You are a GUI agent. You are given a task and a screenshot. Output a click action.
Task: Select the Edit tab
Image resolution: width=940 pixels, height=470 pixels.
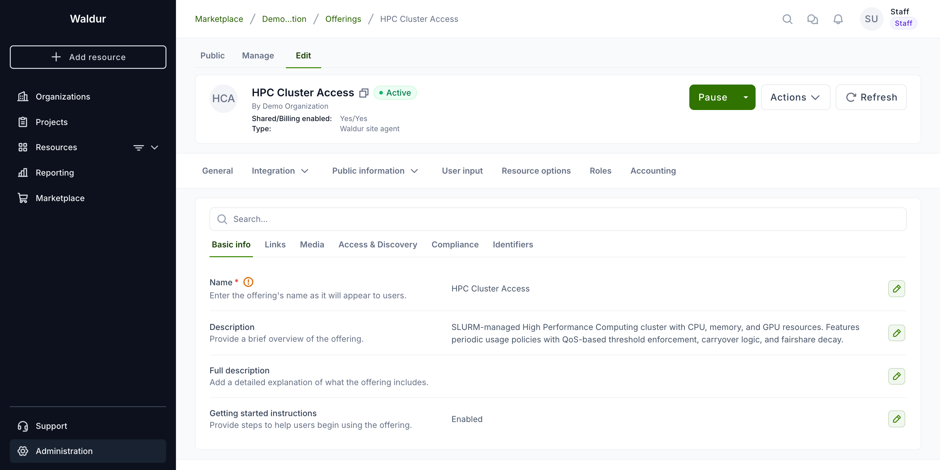tap(303, 55)
